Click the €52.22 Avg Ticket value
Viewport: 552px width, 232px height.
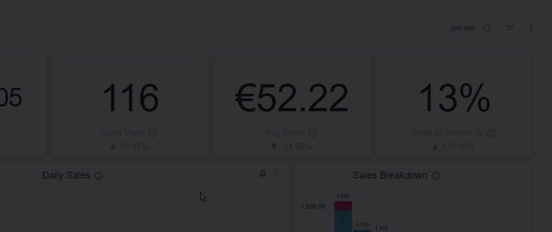pyautogui.click(x=292, y=98)
